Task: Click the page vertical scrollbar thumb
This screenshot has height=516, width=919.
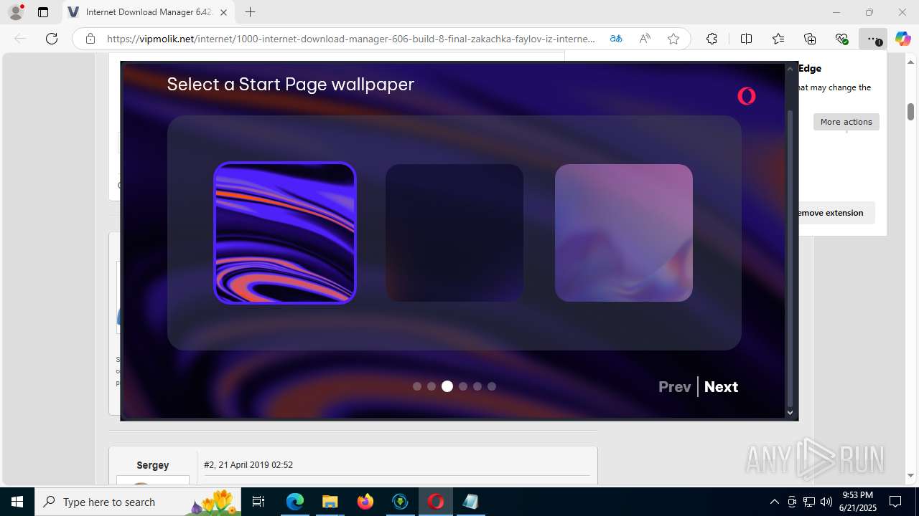Action: (x=910, y=112)
